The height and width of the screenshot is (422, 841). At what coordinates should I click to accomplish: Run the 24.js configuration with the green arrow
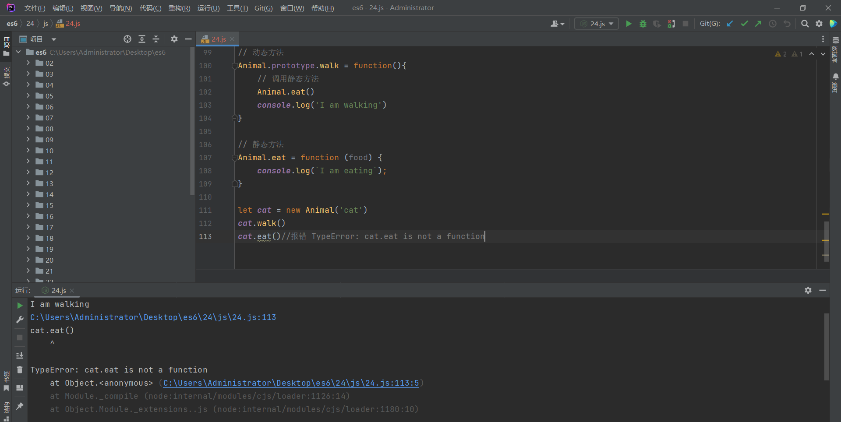[x=629, y=24]
